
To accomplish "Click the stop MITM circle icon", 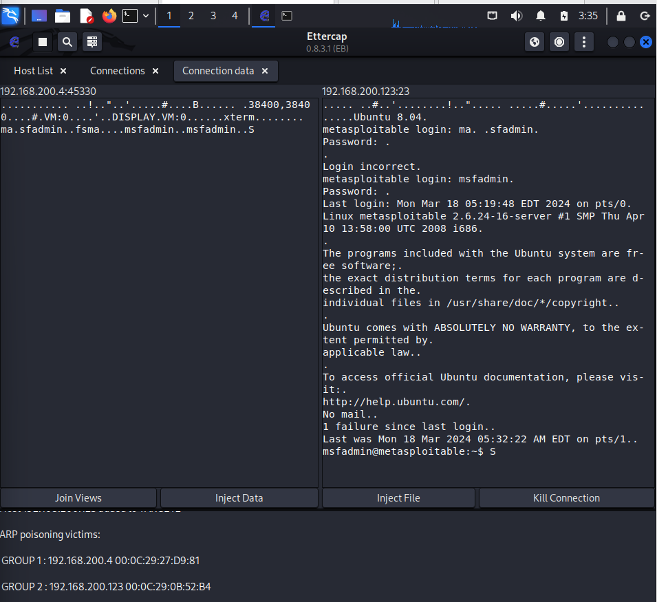I will point(559,43).
